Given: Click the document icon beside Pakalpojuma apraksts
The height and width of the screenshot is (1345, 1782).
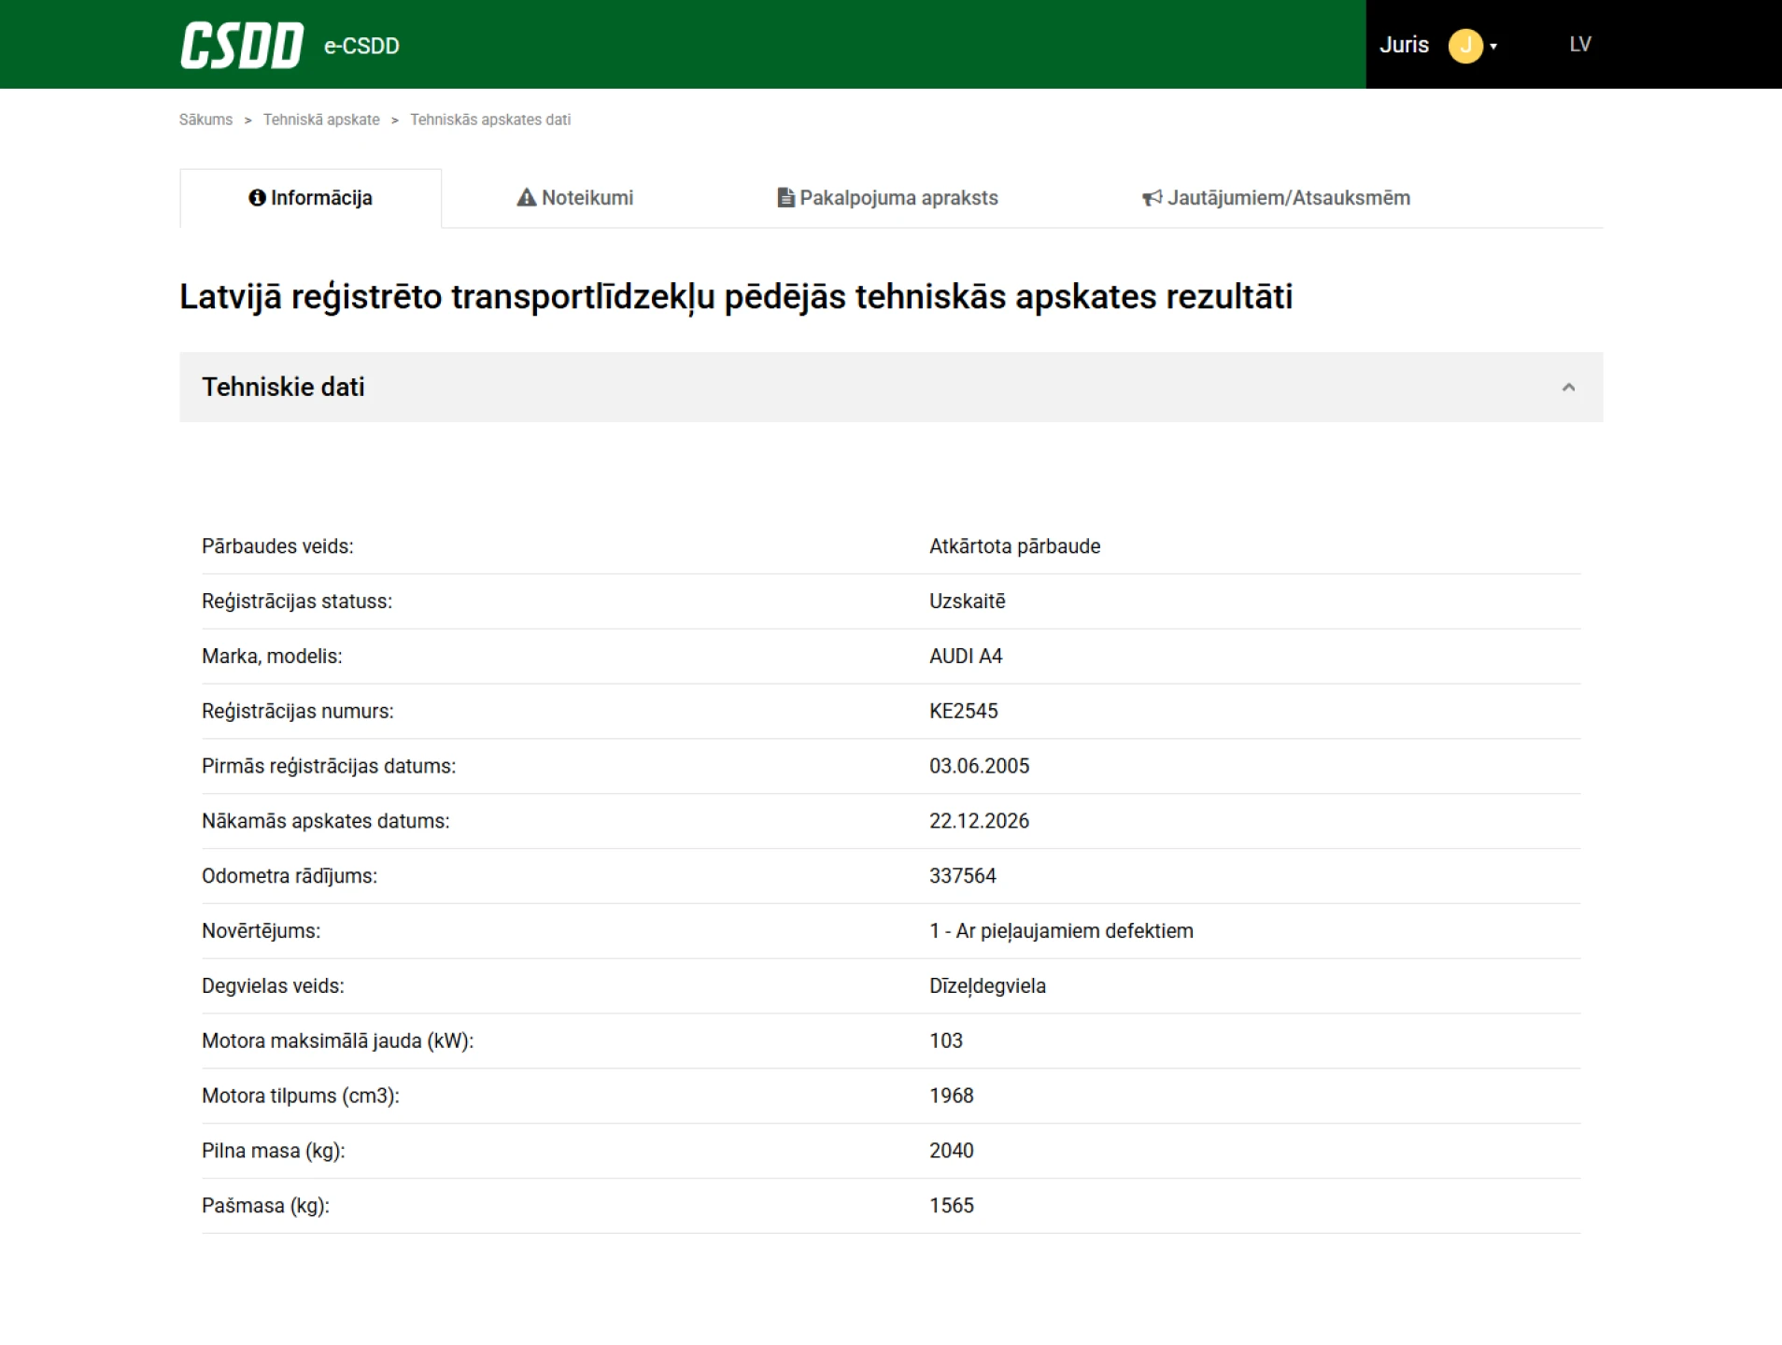Looking at the screenshot, I should [785, 198].
